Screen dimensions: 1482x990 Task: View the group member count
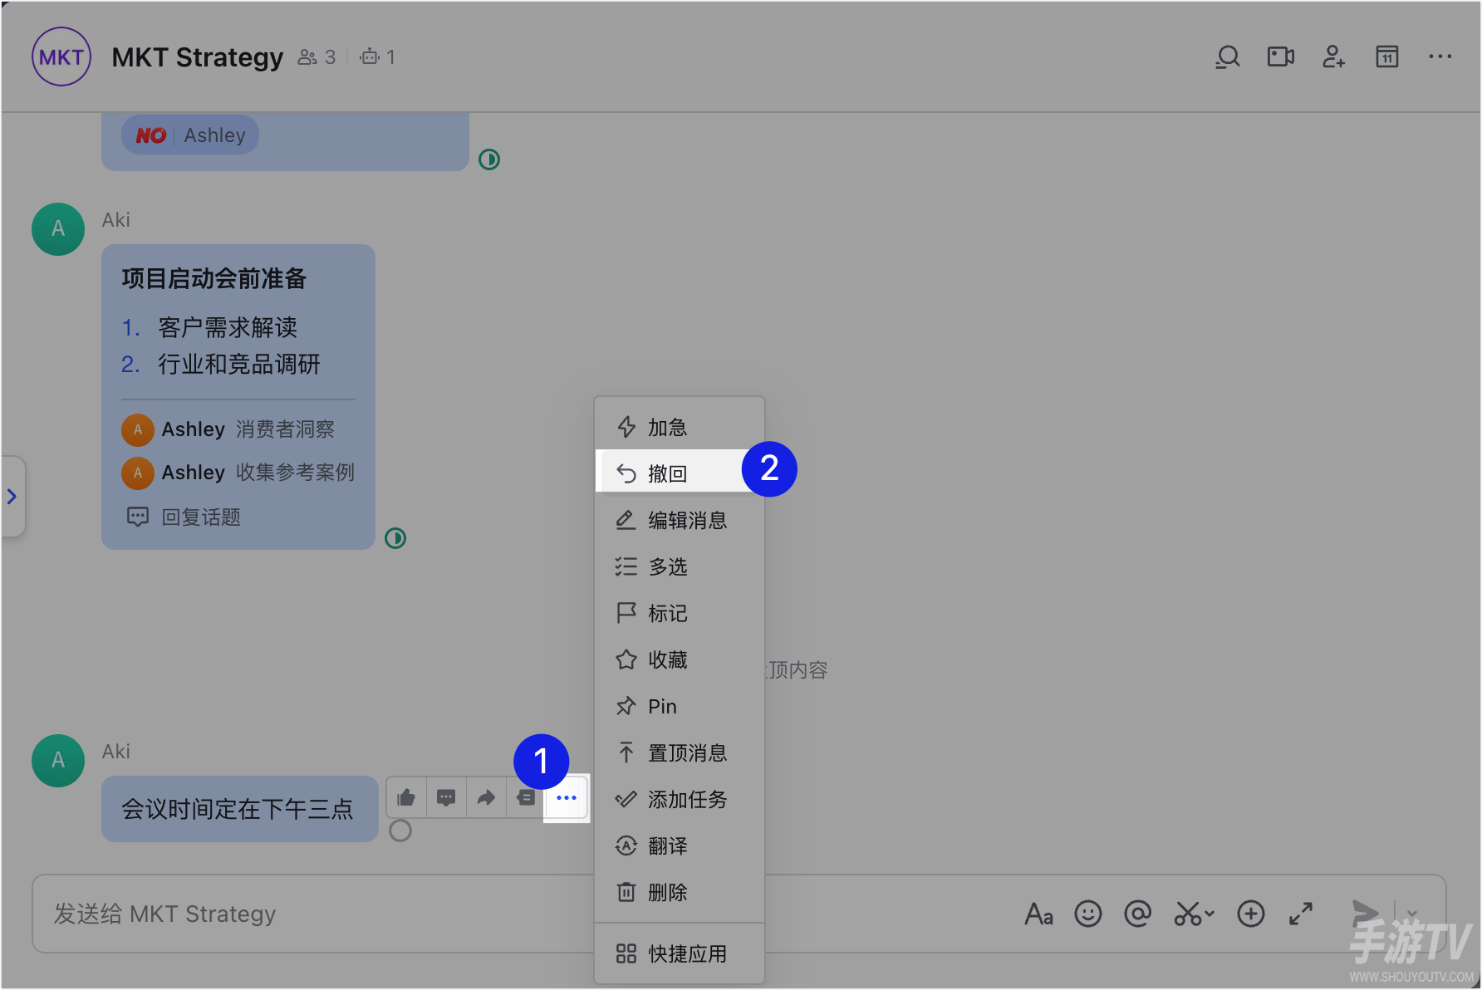pos(317,57)
